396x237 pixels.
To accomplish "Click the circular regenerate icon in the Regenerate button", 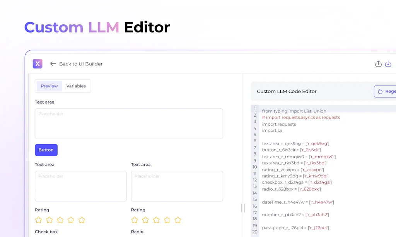I will point(380,91).
